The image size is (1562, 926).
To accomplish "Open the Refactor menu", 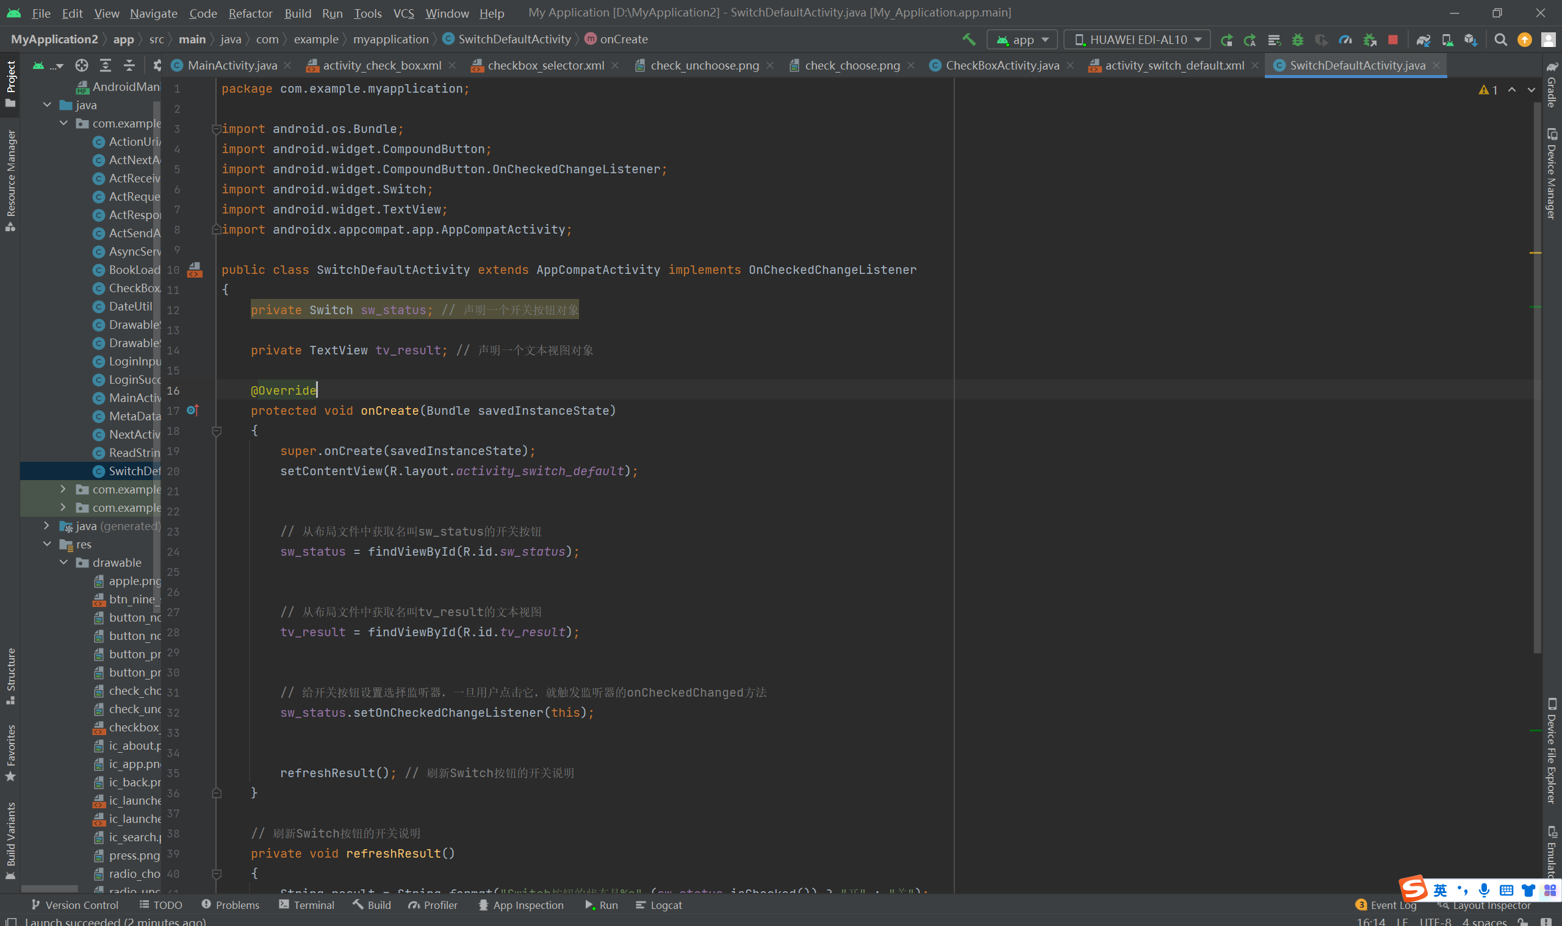I will pyautogui.click(x=250, y=13).
